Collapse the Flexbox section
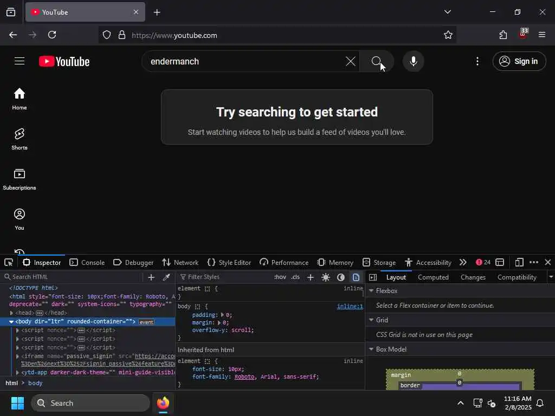The height and width of the screenshot is (416, 555). pyautogui.click(x=371, y=290)
